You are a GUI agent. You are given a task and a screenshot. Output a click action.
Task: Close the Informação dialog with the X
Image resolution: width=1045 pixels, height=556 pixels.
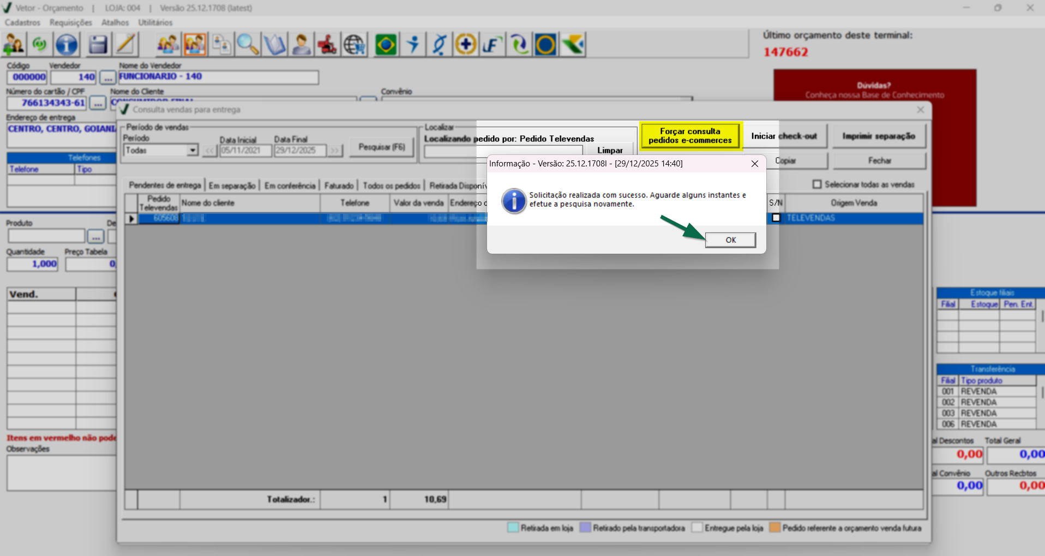click(755, 164)
